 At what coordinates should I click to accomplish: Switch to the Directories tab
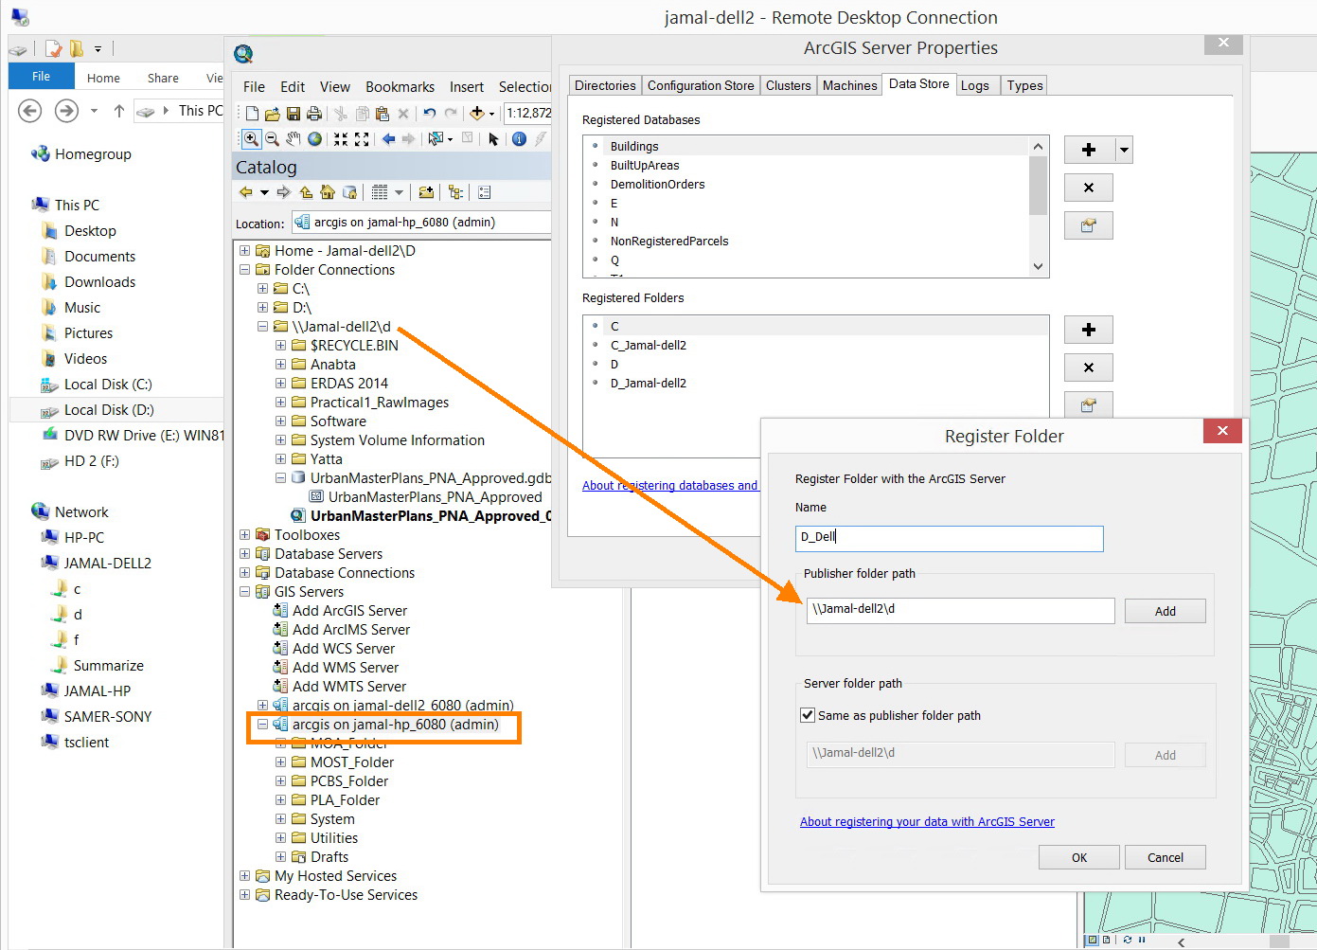click(x=605, y=85)
